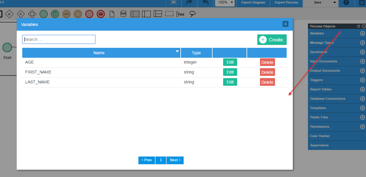Delete the AGE variable
The height and width of the screenshot is (177, 366).
[x=267, y=62]
